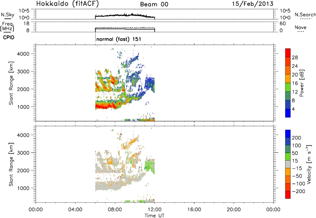Screen dimensions: 316x218
Task: Select the CPID row label
Action: (x=9, y=37)
